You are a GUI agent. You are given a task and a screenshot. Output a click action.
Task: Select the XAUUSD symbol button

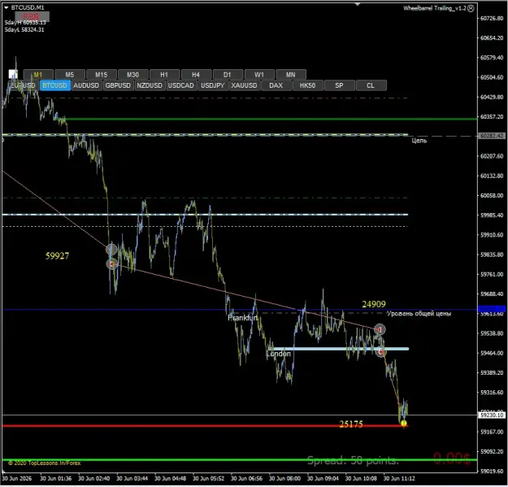(x=244, y=85)
